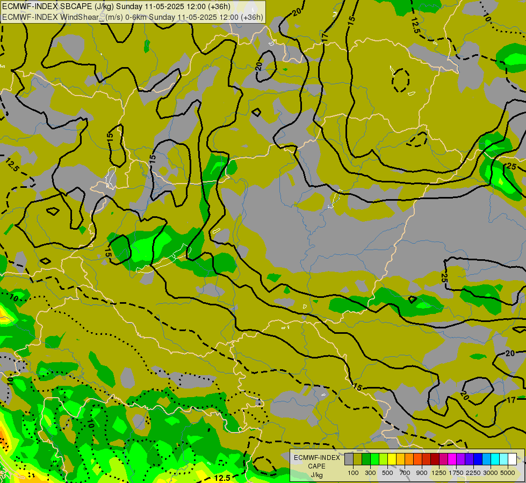This screenshot has height=483, width=526.
Task: Click the gray swatch in the CAPE legend
Action: click(x=349, y=459)
